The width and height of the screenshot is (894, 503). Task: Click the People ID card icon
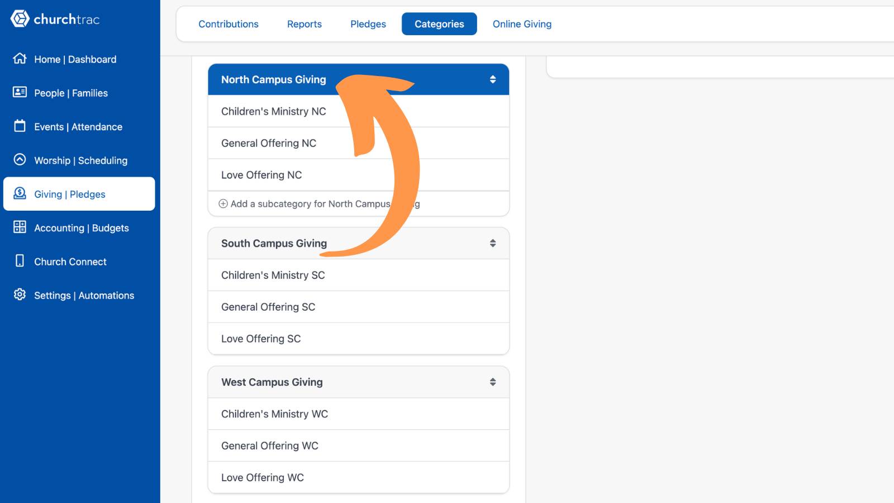(20, 92)
